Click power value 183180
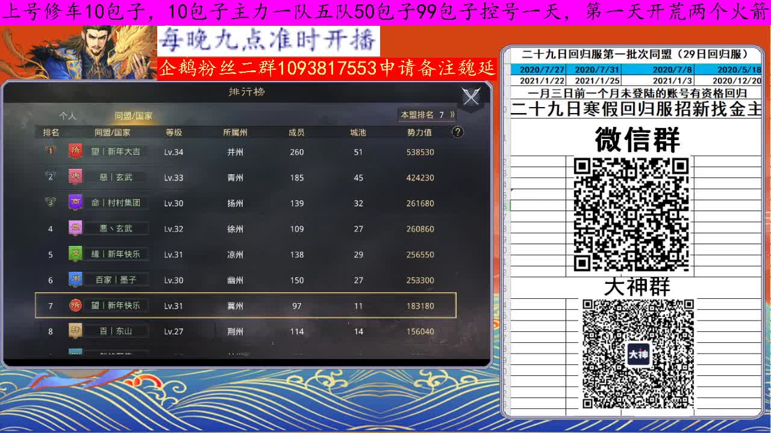The width and height of the screenshot is (771, 433). 420,306
